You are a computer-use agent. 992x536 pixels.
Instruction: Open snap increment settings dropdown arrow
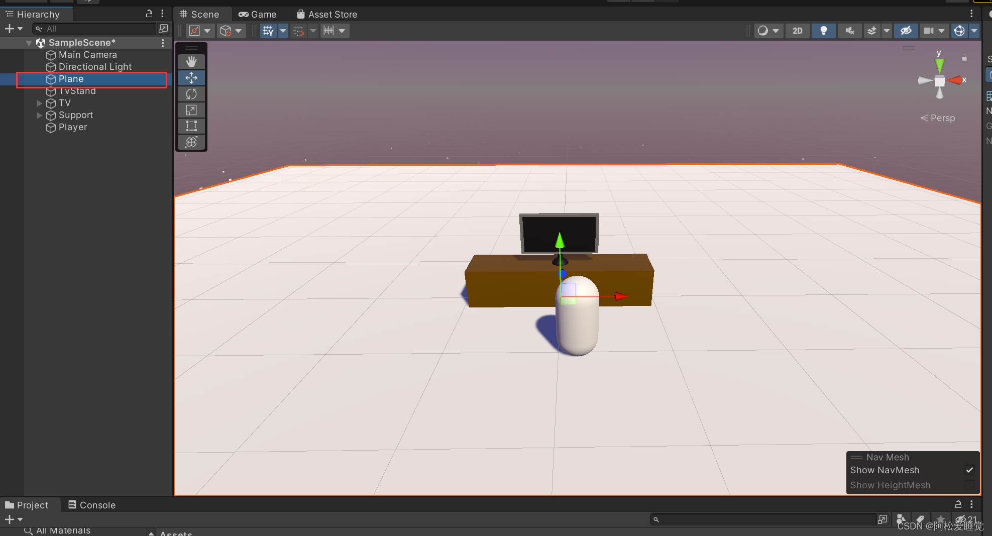pyautogui.click(x=342, y=31)
